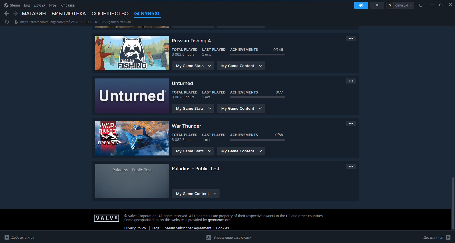Open announcements via blue megaphone button
The width and height of the screenshot is (455, 243).
(x=361, y=5)
